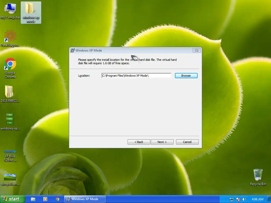271x203 pixels.
Task: Launch media player from quick launch
Action: coord(45,199)
